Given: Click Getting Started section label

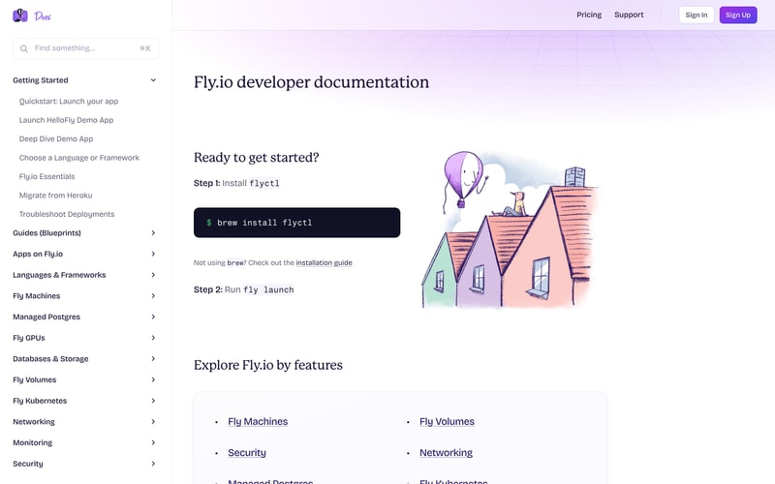Looking at the screenshot, I should [41, 80].
